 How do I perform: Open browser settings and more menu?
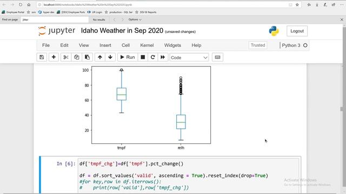click(x=342, y=5)
